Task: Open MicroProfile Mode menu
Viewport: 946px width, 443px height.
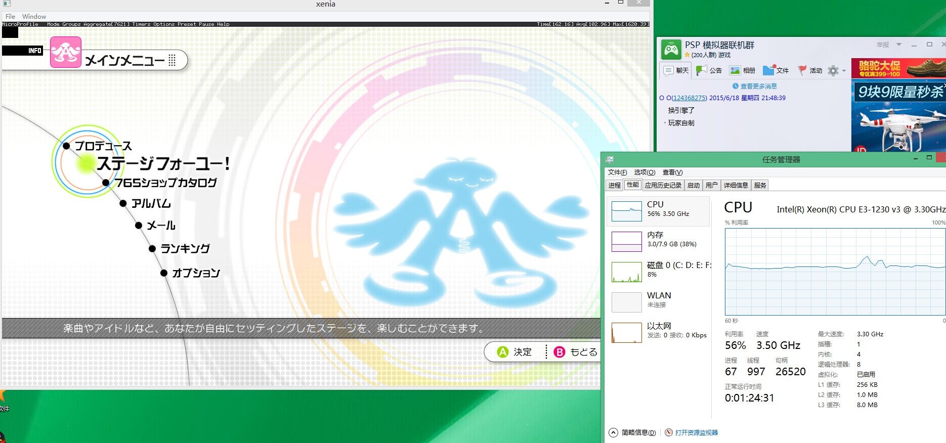Action: (53, 24)
